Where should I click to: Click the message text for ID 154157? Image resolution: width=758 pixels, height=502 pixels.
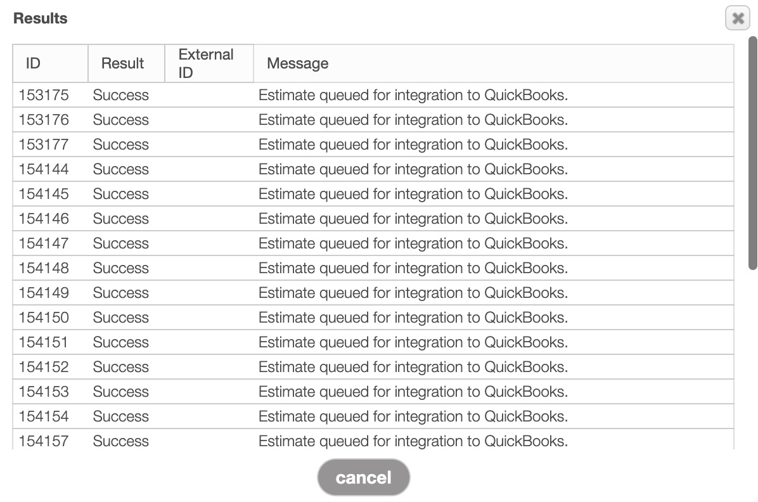click(413, 441)
